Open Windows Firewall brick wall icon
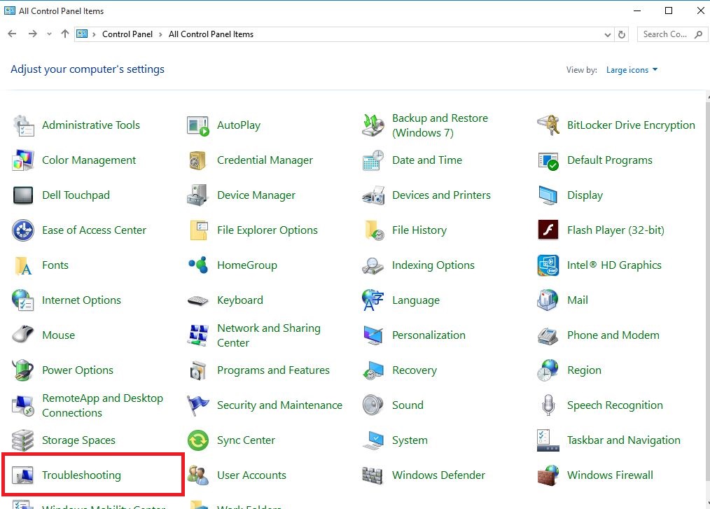 pos(548,475)
